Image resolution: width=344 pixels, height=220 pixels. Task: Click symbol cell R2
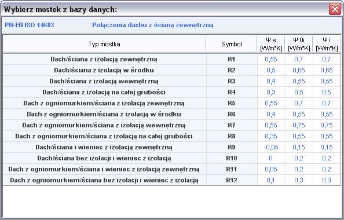(x=232, y=70)
